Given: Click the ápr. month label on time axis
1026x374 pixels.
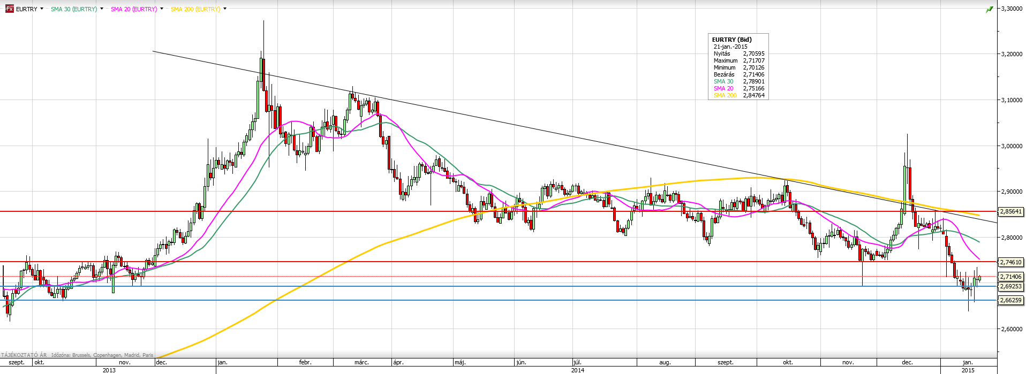Looking at the screenshot, I should (x=398, y=362).
